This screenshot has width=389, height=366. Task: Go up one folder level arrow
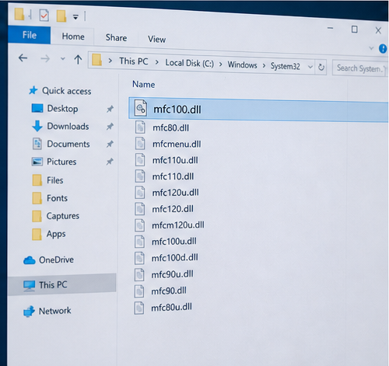pyautogui.click(x=78, y=60)
